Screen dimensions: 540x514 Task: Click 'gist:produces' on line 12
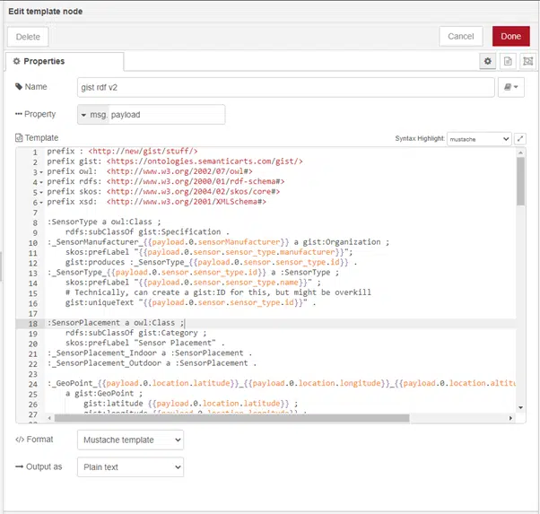point(95,262)
